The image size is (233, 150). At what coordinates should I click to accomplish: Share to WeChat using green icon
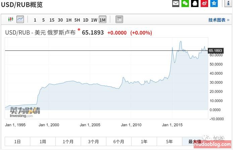[x=185, y=4]
